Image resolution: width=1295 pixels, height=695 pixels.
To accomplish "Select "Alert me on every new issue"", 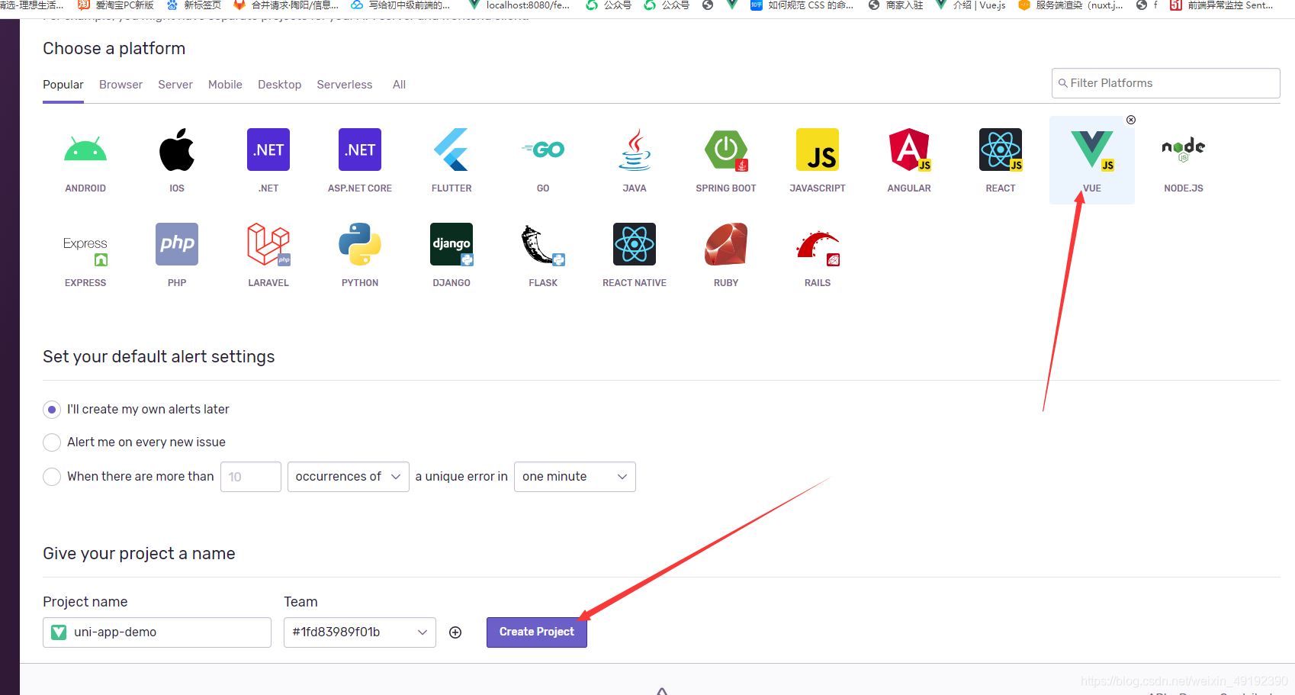I will (52, 442).
